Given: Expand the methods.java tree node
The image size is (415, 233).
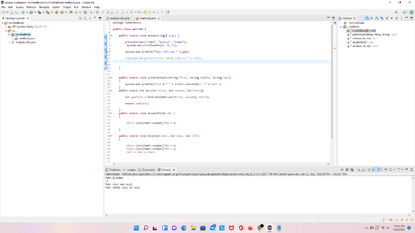Looking at the screenshot, I should [13, 38].
